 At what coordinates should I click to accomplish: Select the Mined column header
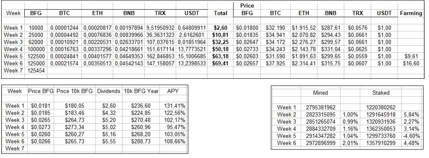pyautogui.click(x=320, y=93)
